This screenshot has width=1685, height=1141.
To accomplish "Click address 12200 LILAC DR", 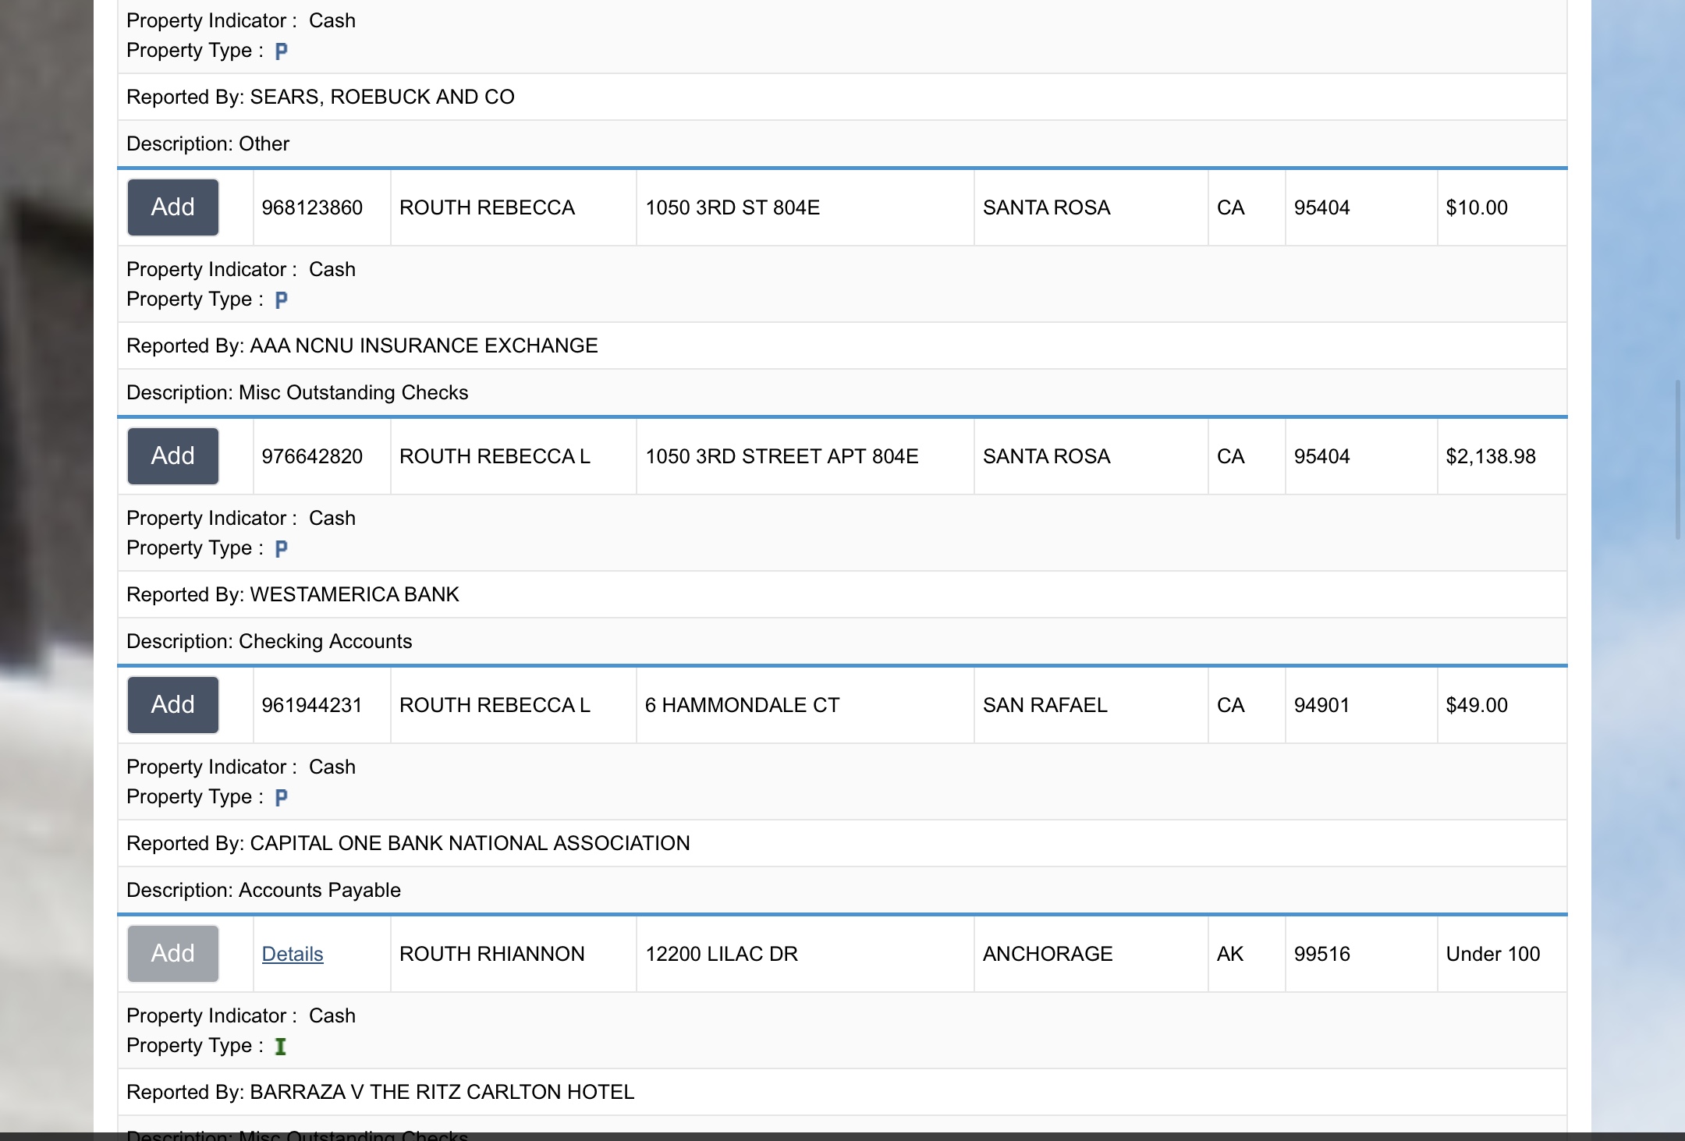I will [x=722, y=954].
